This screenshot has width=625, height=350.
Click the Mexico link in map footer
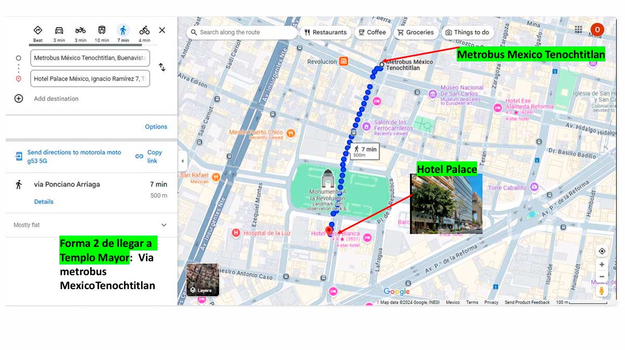[453, 302]
